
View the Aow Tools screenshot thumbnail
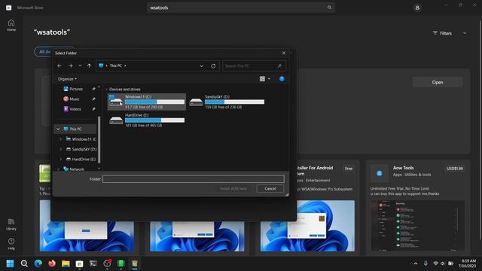tap(418, 226)
